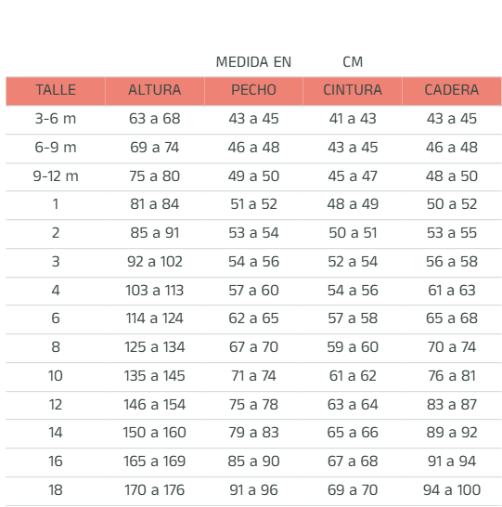
Task: Click chest cell 62 a 65
Action: pos(253,318)
